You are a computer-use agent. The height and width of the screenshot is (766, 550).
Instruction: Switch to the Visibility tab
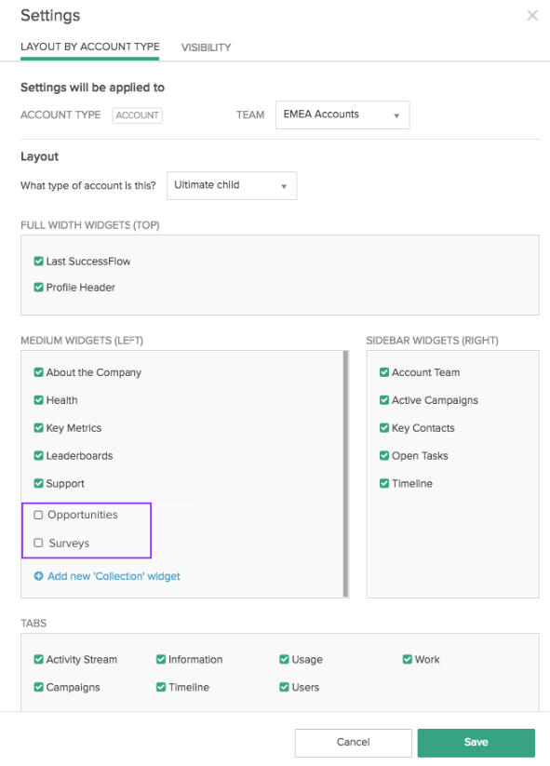click(x=206, y=47)
